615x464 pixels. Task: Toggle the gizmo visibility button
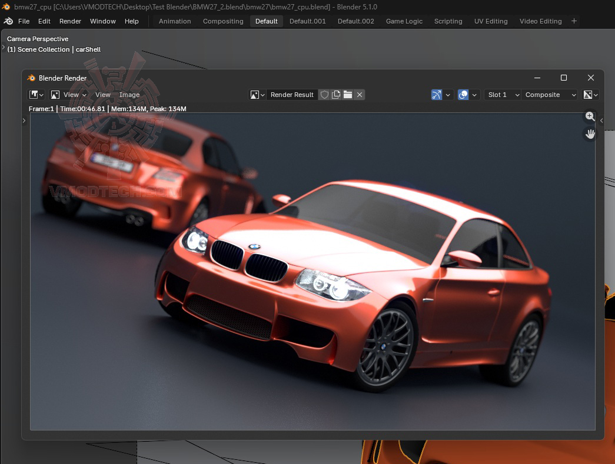tap(437, 95)
